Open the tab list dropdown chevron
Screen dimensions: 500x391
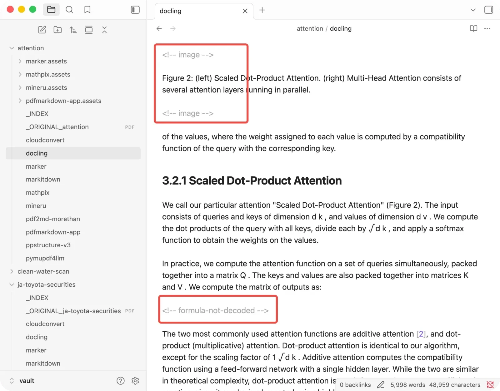click(473, 10)
